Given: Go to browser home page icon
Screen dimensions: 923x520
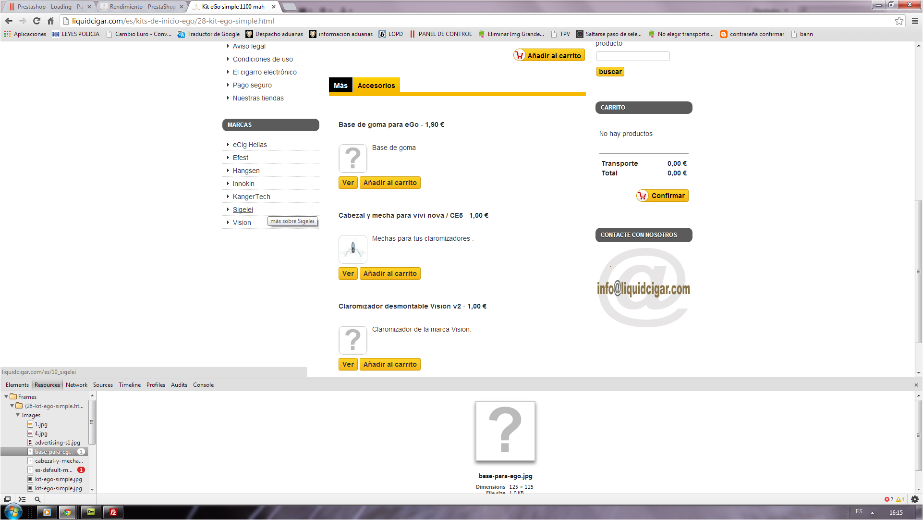Looking at the screenshot, I should click(50, 21).
